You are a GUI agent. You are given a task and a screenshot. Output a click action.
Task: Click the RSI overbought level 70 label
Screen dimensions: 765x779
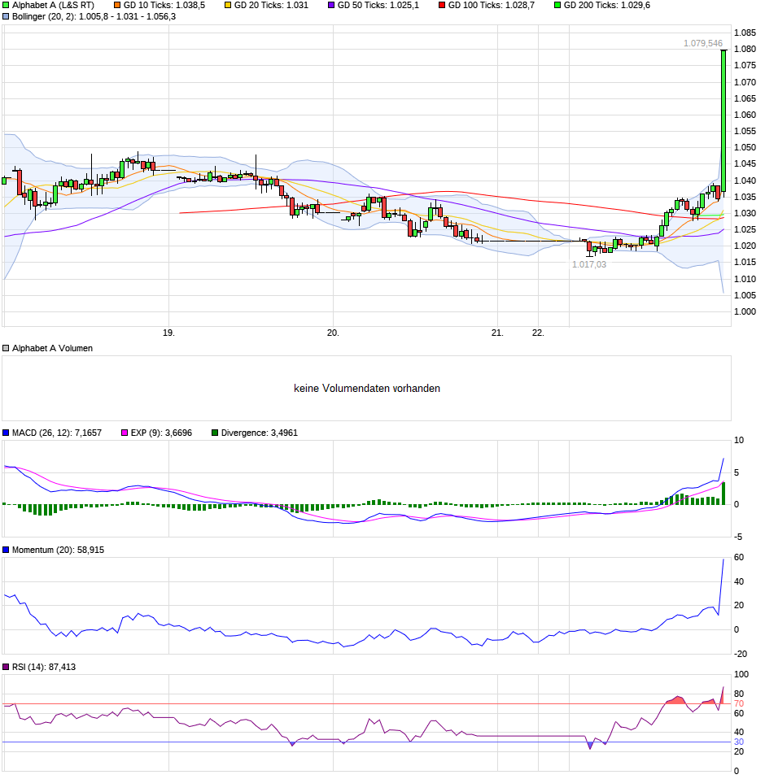point(739,704)
